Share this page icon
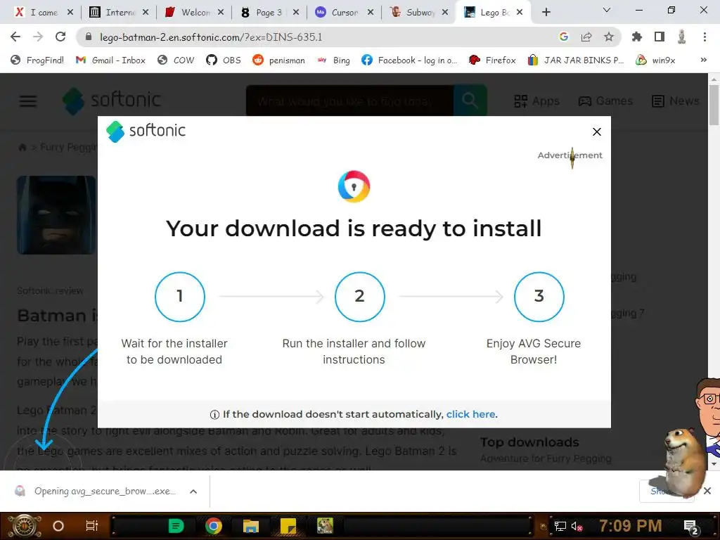Viewport: 720px width, 540px height. click(586, 37)
